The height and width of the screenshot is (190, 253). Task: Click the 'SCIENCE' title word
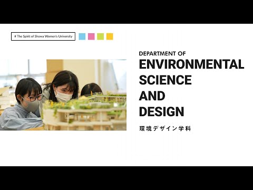click(x=166, y=80)
